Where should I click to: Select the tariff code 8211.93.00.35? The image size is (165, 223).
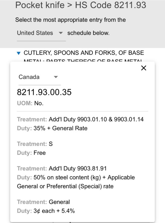(x=44, y=92)
